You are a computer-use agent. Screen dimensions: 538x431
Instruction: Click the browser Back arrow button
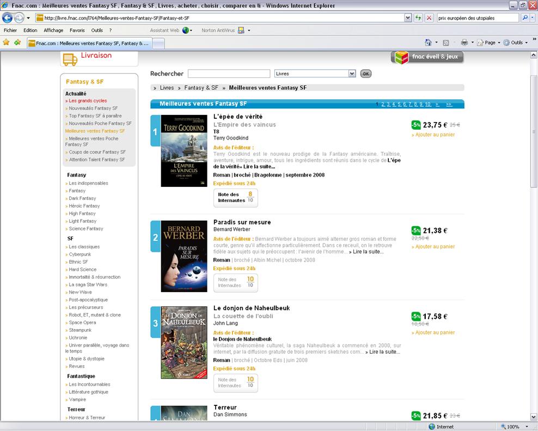tap(7, 17)
